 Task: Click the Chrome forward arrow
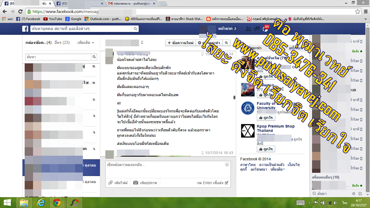pyautogui.click(x=12, y=12)
